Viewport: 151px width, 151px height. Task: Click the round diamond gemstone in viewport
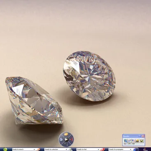pos(89,76)
